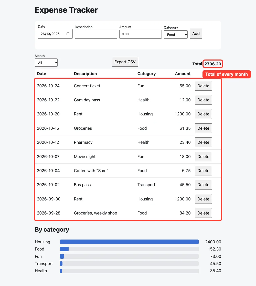The width and height of the screenshot is (256, 286).
Task: Click the amount 23.40
Action: 185,142
